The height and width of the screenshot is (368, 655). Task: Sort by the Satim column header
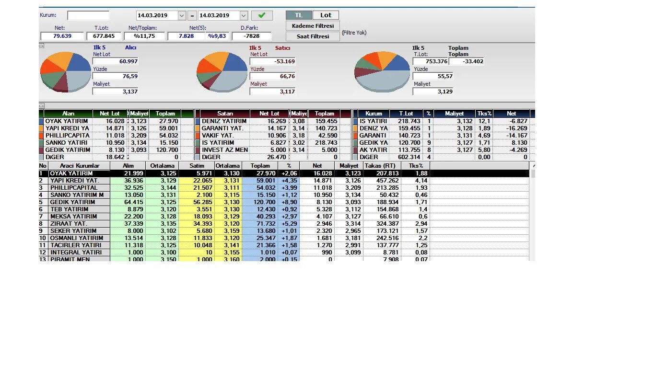(x=197, y=165)
